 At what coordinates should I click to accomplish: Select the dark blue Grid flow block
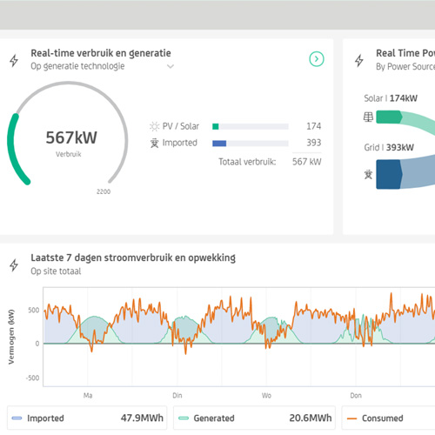[389, 174]
